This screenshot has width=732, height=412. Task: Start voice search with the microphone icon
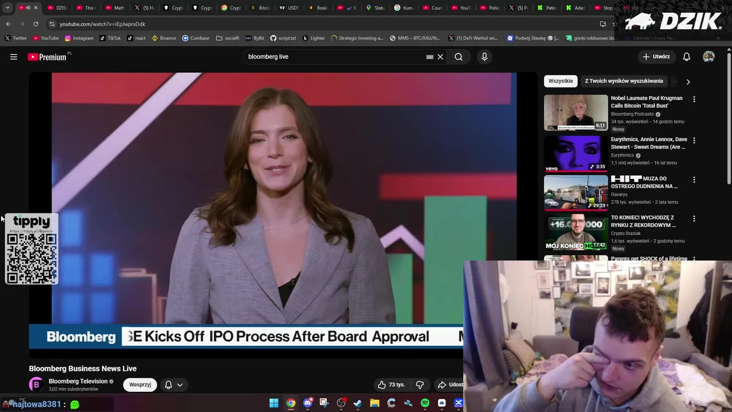pyautogui.click(x=484, y=57)
